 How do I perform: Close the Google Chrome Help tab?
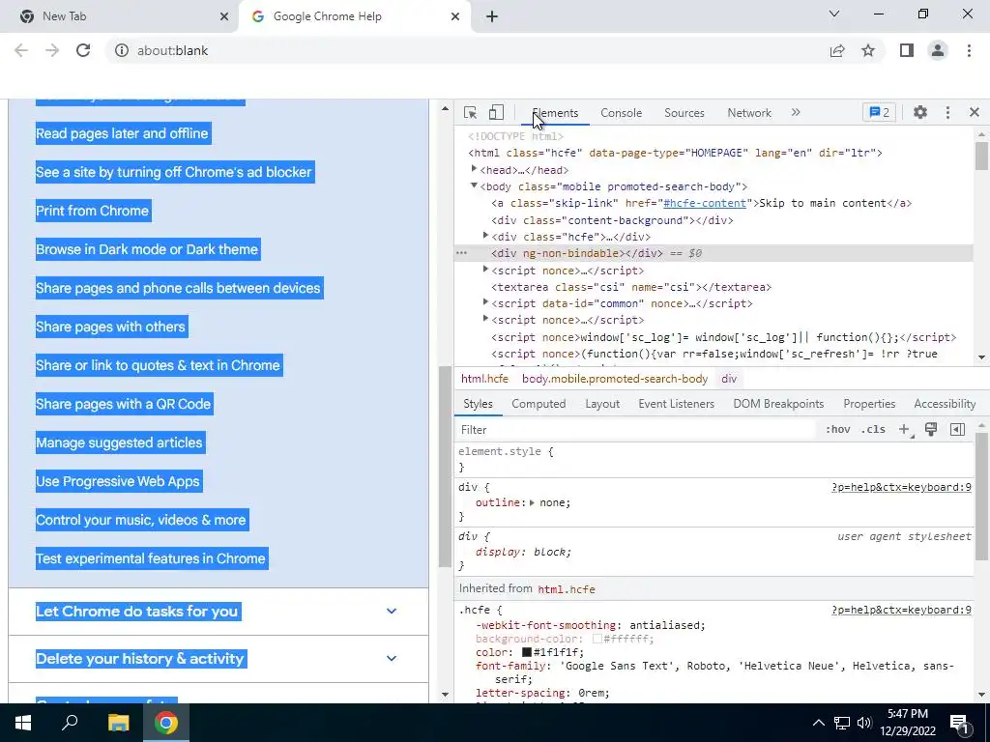pyautogui.click(x=455, y=16)
